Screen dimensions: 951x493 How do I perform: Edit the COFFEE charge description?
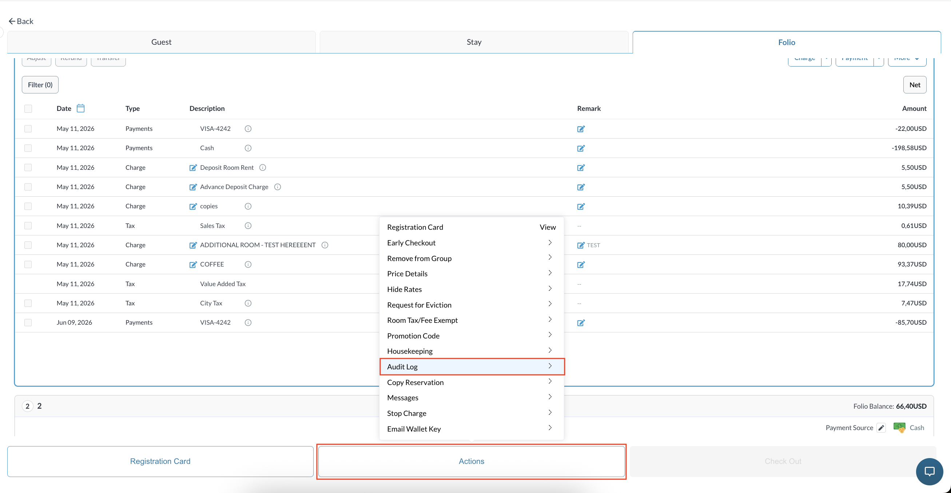[x=193, y=264]
